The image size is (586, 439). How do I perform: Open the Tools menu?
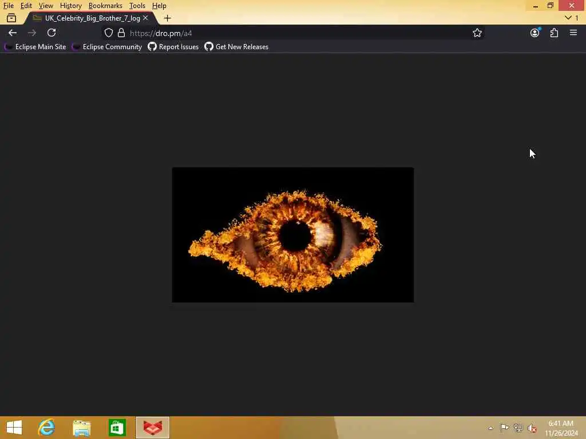[x=137, y=6]
